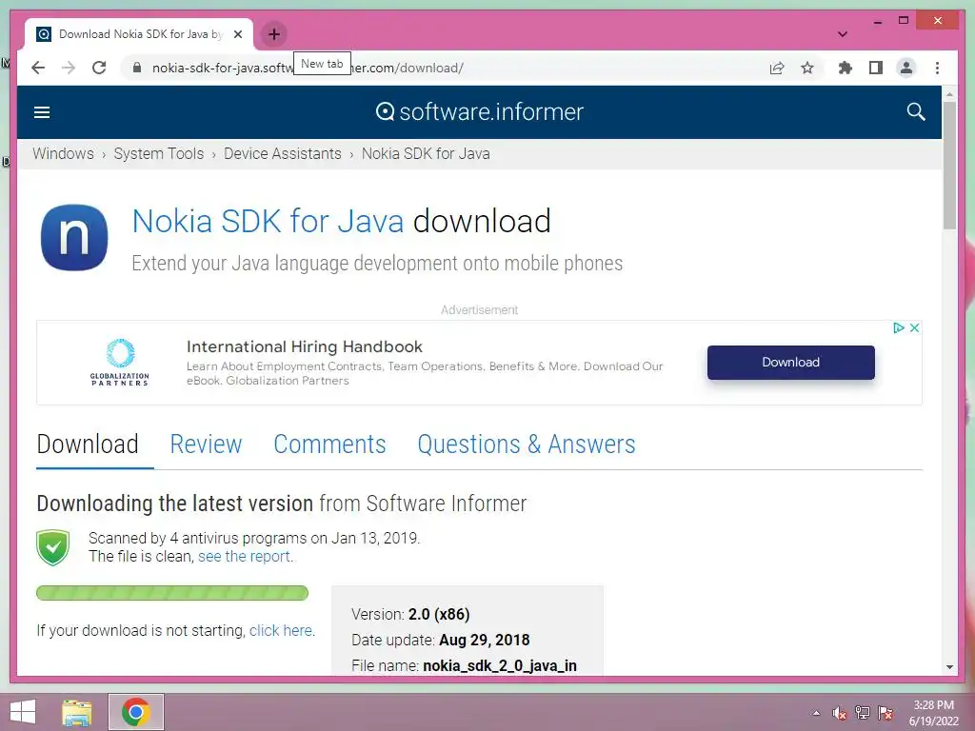Click the System Tools breadcrumb
This screenshot has width=975, height=731.
click(x=159, y=153)
